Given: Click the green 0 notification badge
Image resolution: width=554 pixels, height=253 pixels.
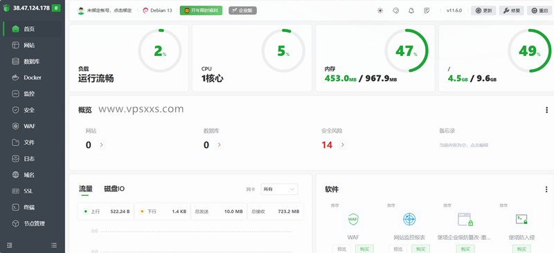Looking at the screenshot, I should (56, 8).
